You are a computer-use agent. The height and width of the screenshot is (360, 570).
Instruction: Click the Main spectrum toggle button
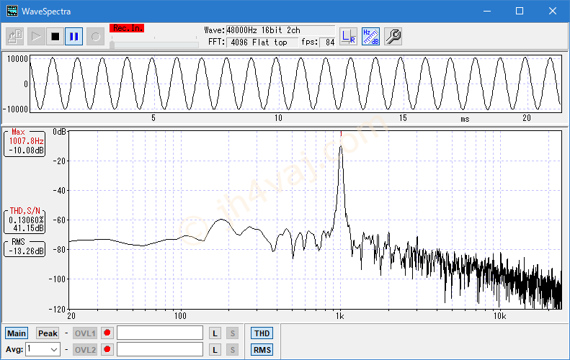17,333
